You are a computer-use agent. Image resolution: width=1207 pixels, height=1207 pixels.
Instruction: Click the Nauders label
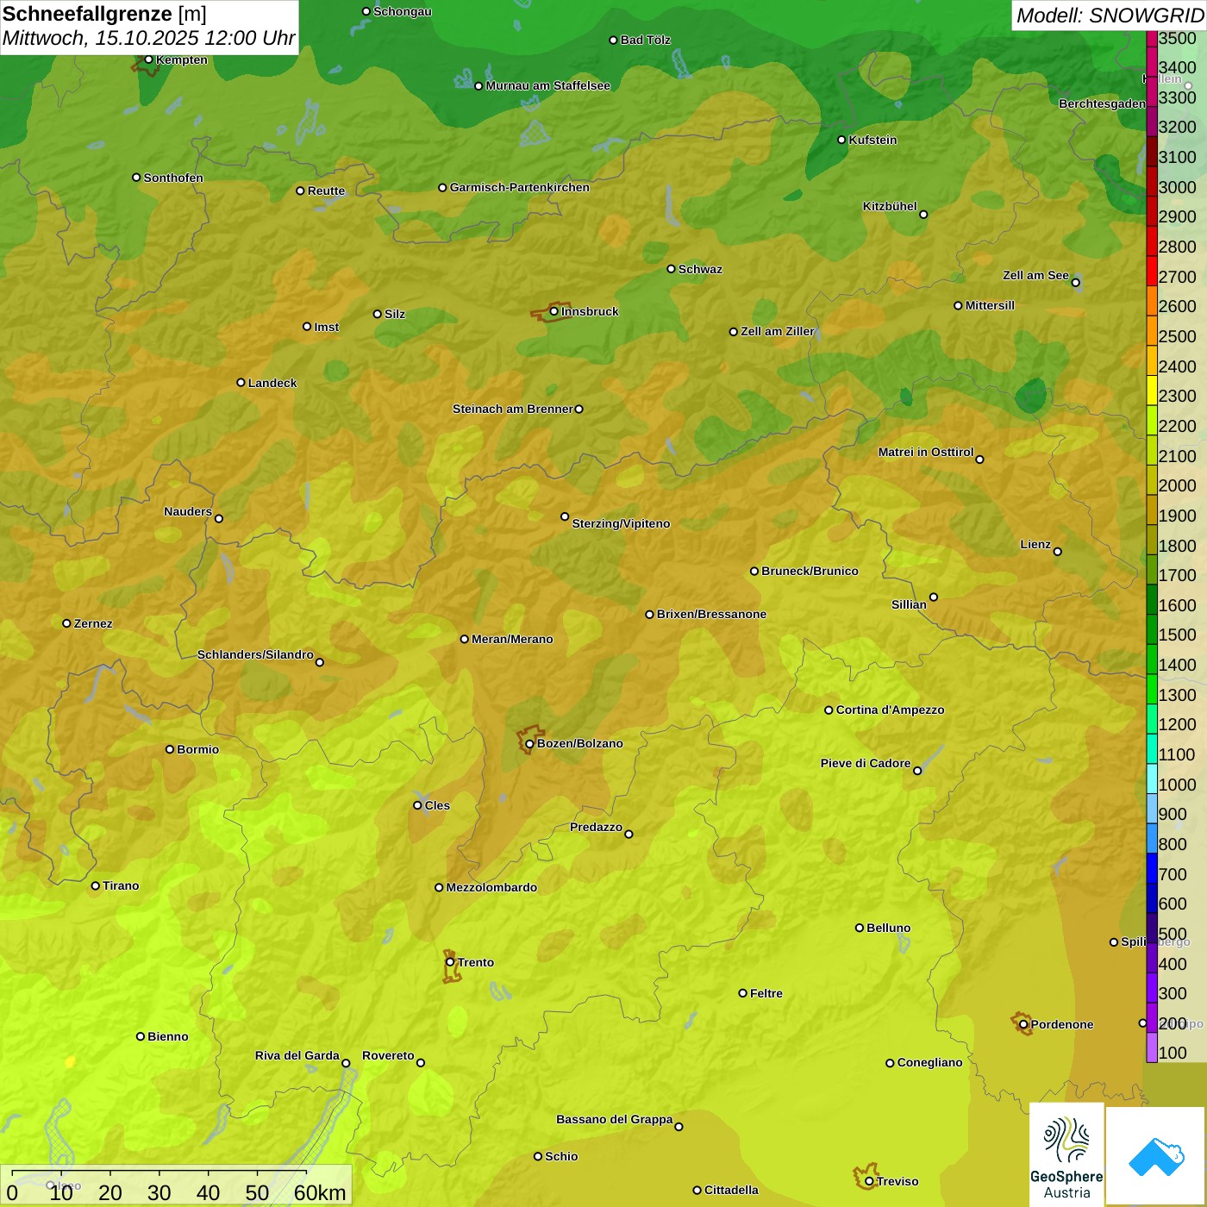pyautogui.click(x=188, y=511)
